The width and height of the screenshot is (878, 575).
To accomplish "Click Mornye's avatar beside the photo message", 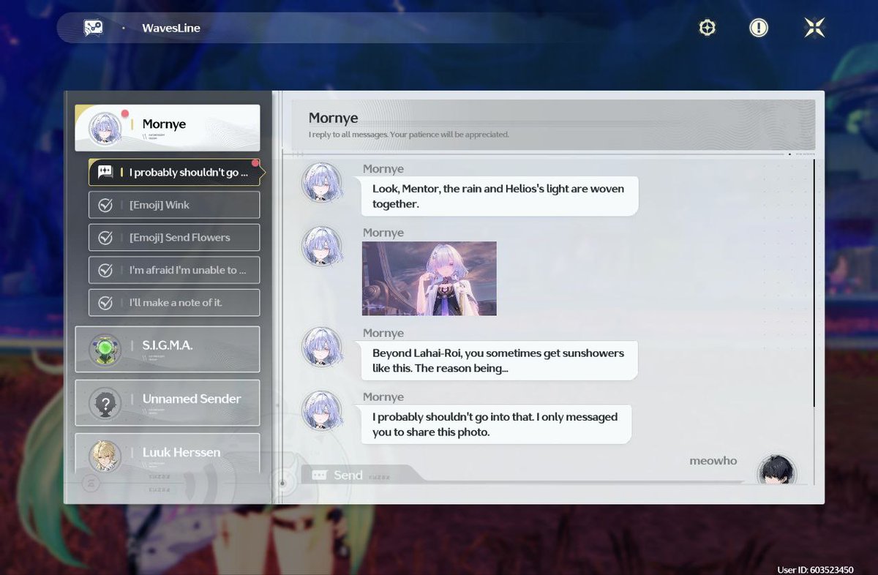I will click(x=322, y=246).
